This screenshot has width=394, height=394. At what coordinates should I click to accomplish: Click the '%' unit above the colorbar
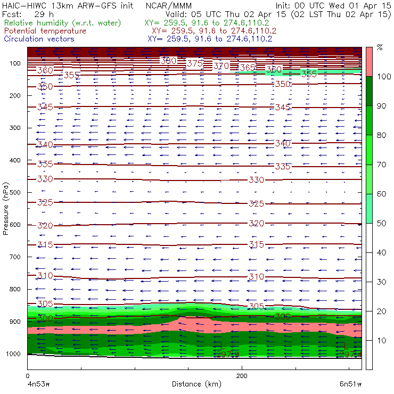pos(380,47)
